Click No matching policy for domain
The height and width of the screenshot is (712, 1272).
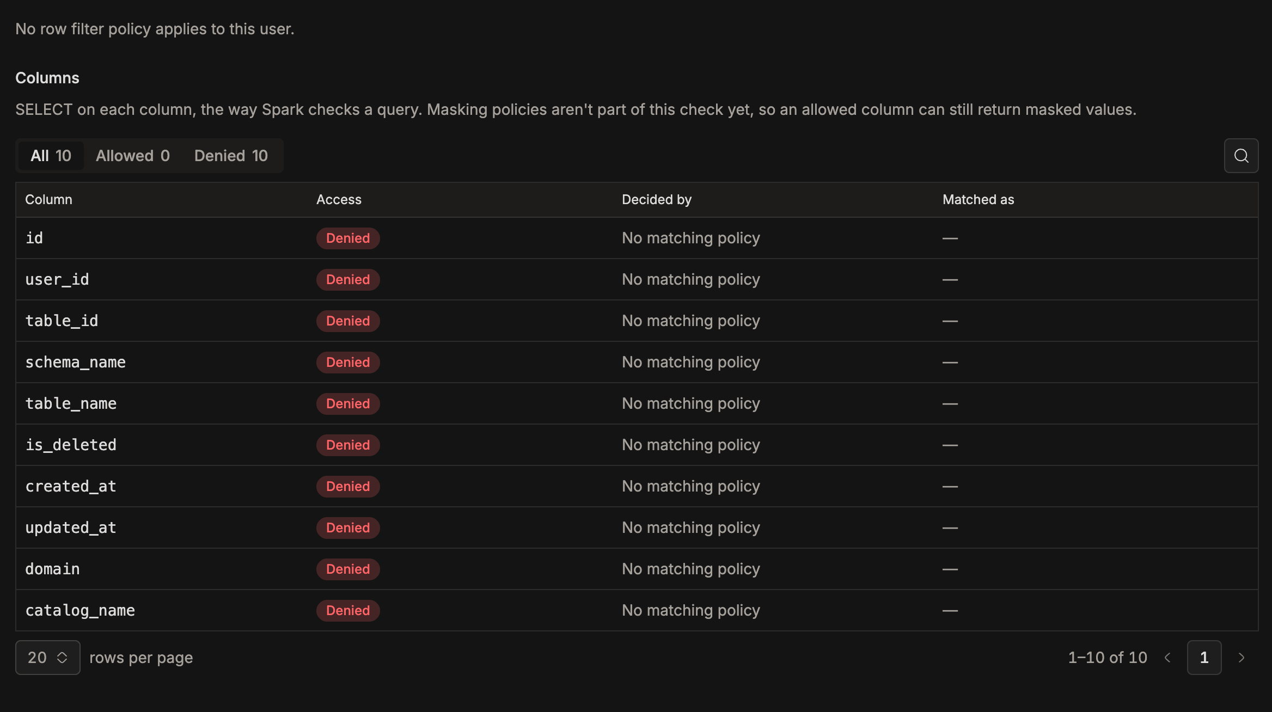(690, 569)
